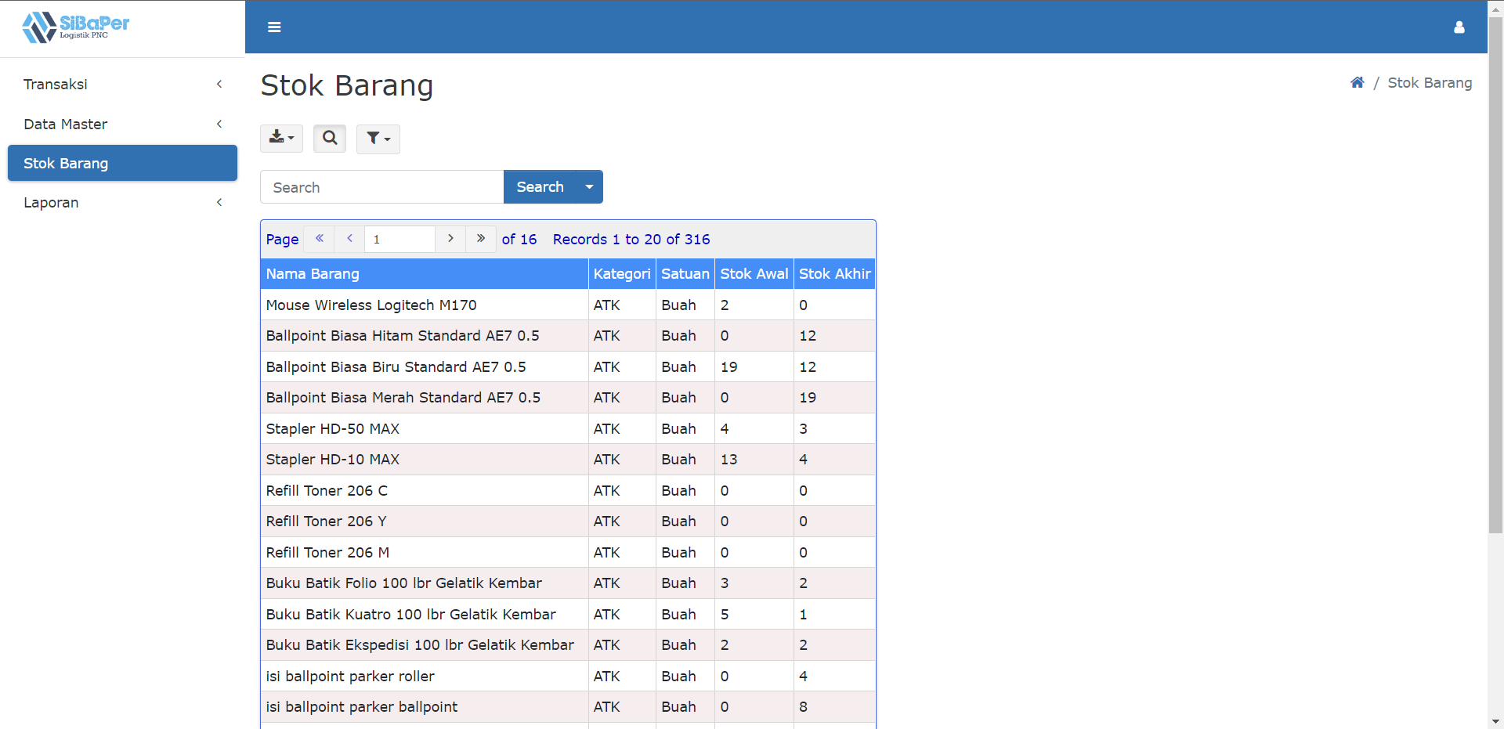1504x729 pixels.
Task: Open the Search button dropdown caret
Action: click(x=588, y=186)
